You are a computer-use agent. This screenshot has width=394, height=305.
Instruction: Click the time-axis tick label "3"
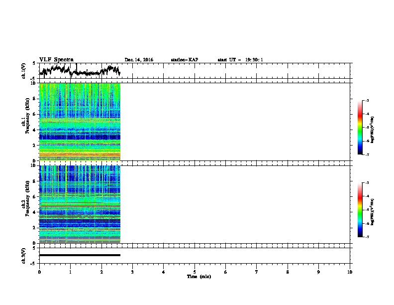pos(132,272)
